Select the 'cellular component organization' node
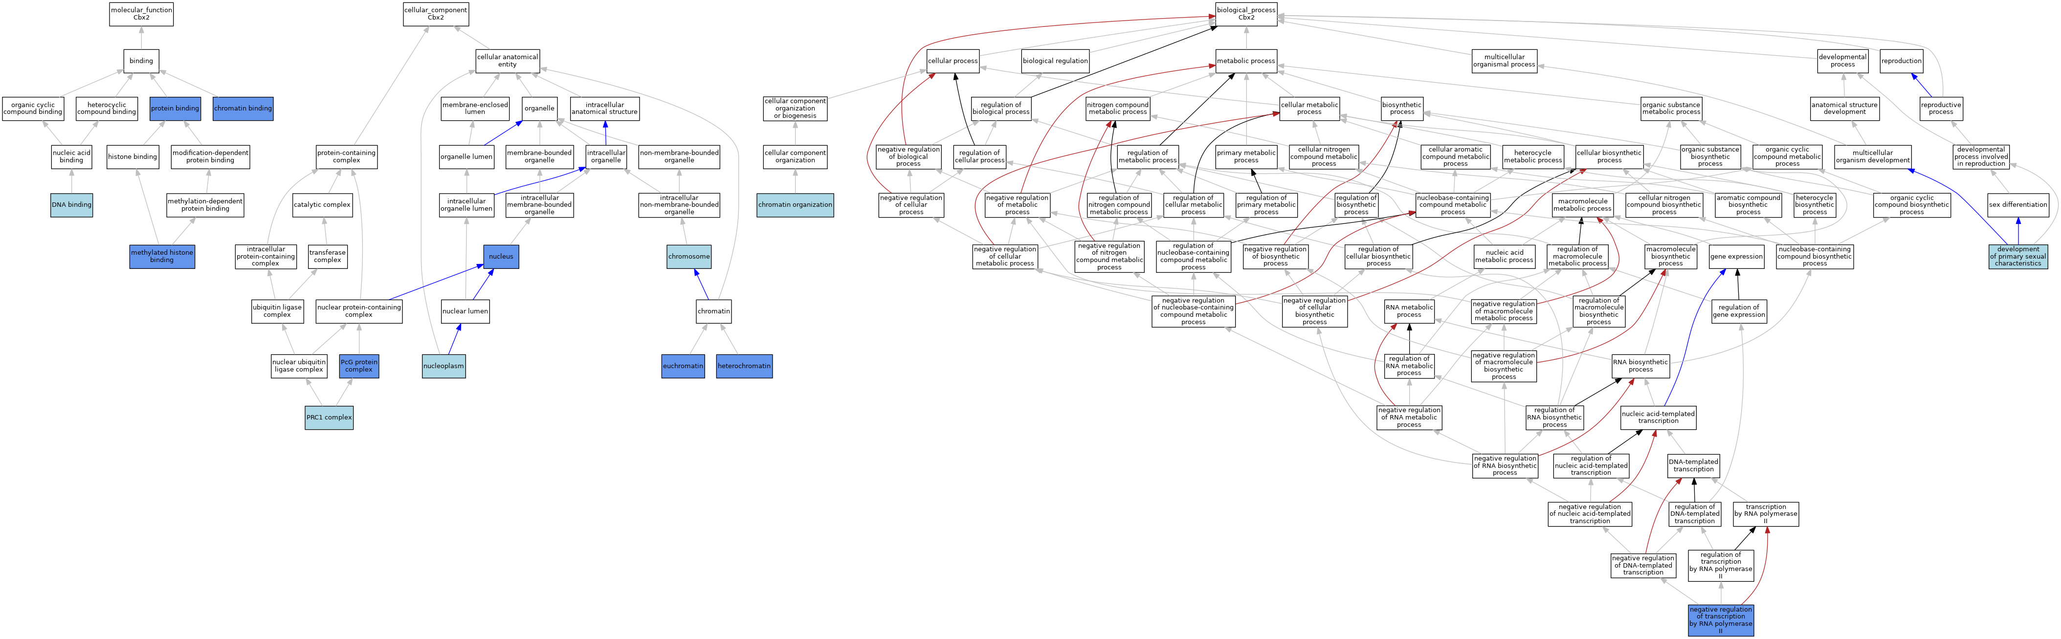Viewport: 2061px width, 639px height. coord(795,157)
